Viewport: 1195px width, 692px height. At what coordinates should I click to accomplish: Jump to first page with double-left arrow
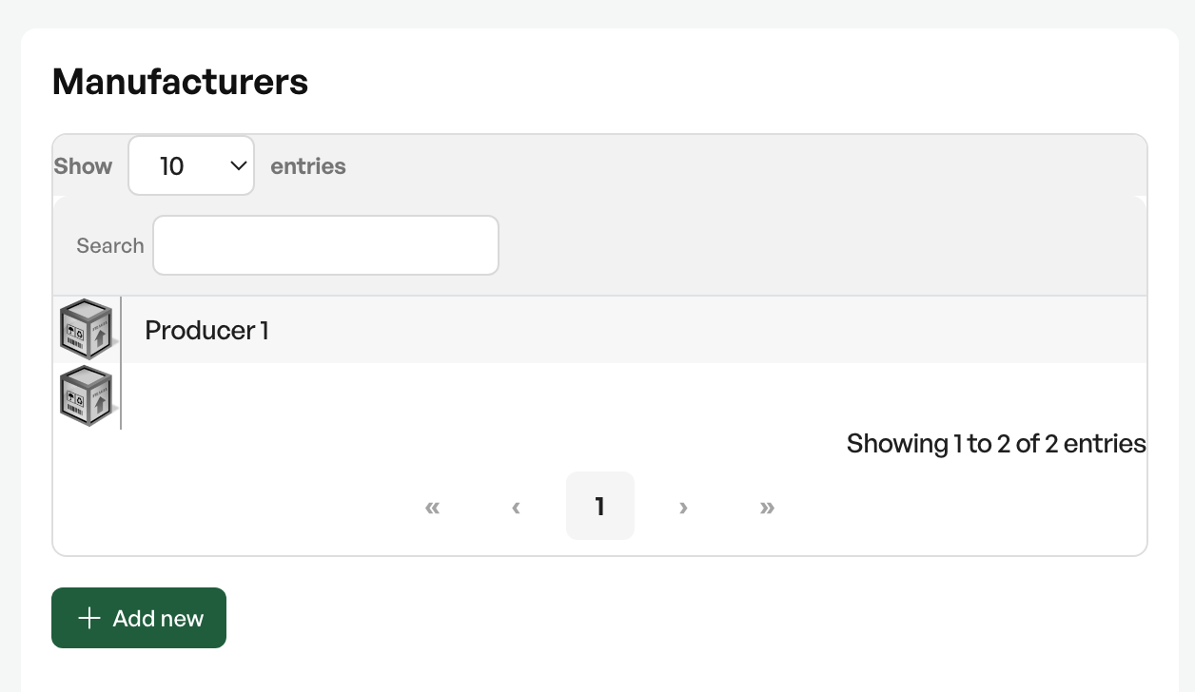tap(433, 507)
